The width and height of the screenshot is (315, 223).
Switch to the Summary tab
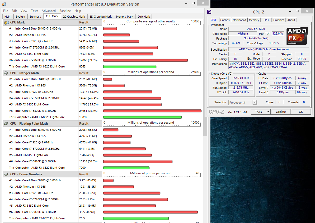(35, 17)
